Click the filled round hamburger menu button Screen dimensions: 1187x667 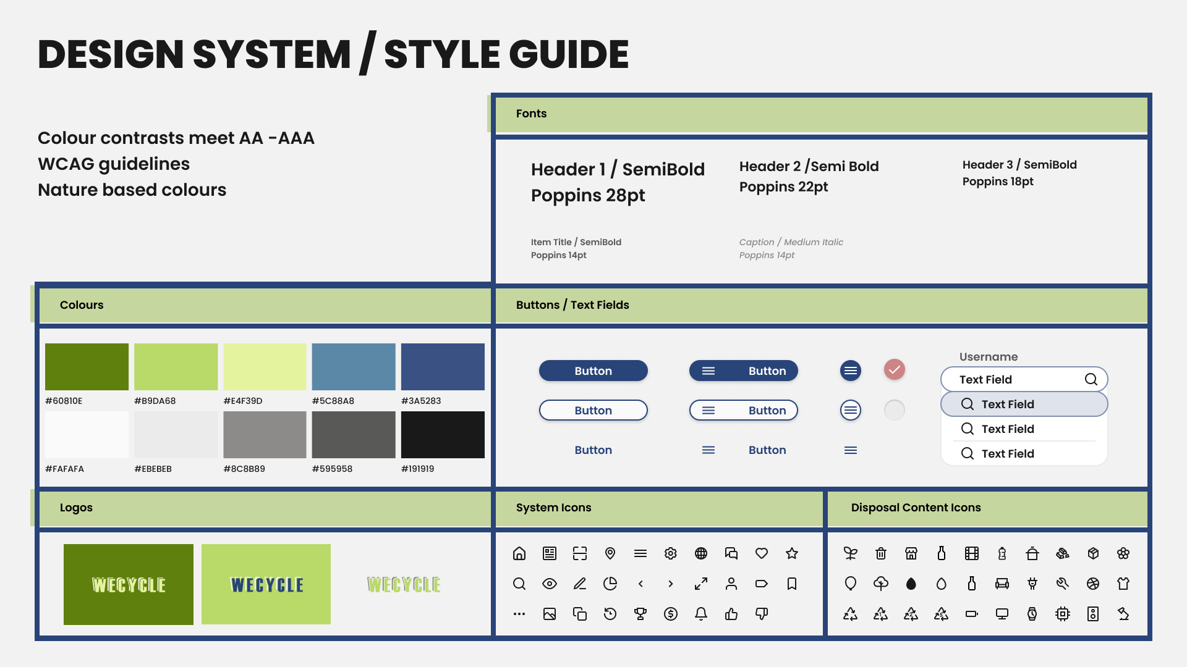pos(851,371)
